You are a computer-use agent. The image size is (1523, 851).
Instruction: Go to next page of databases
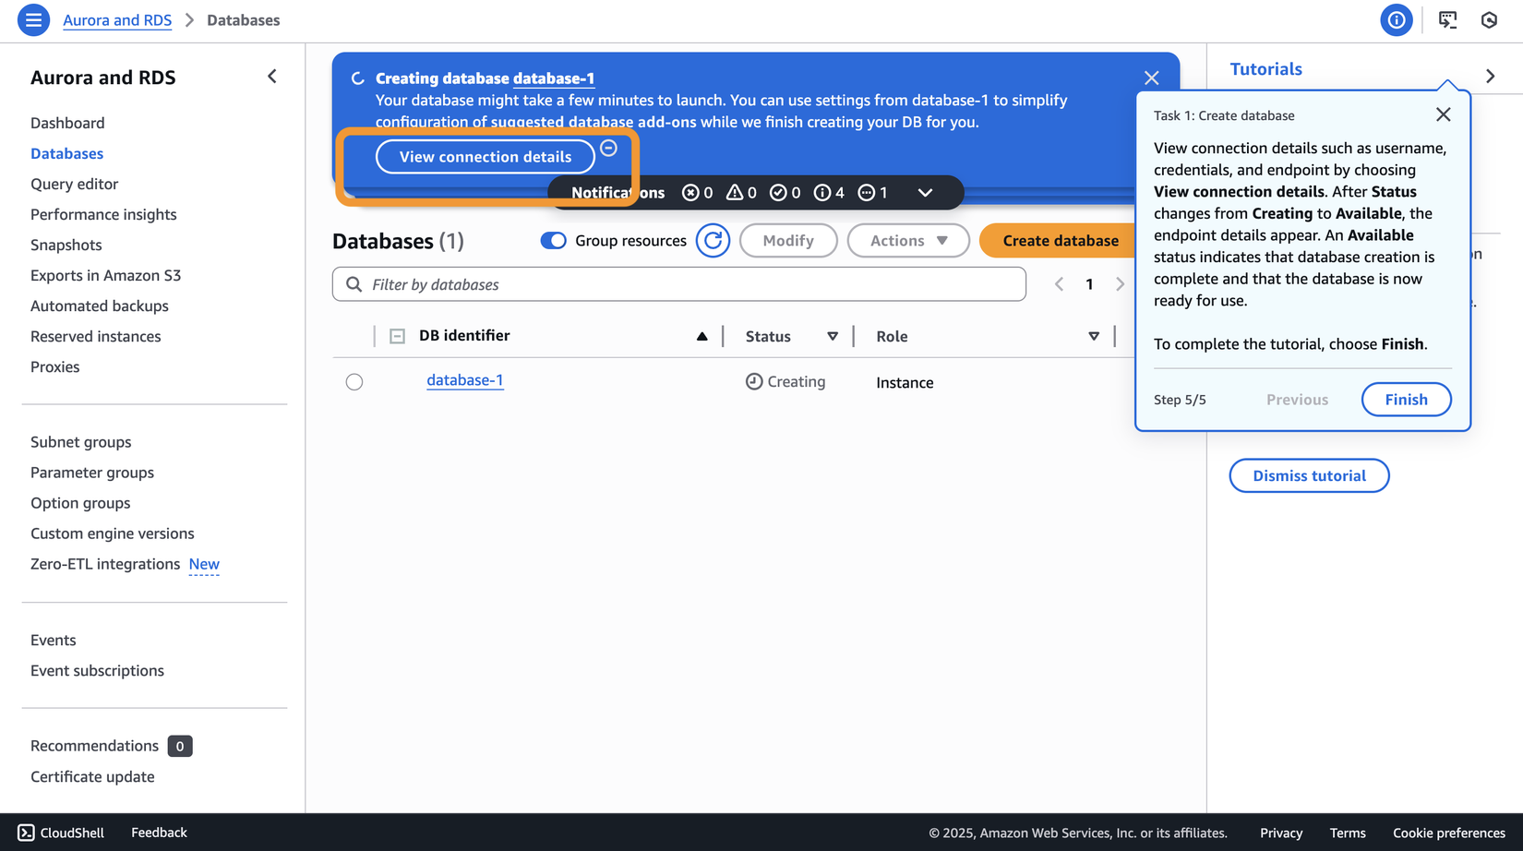pos(1120,284)
